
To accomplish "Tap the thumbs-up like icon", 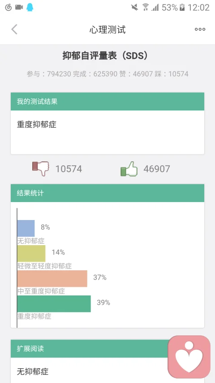I will [129, 168].
